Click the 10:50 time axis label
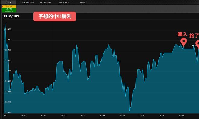 pyautogui.click(x=24, y=115)
